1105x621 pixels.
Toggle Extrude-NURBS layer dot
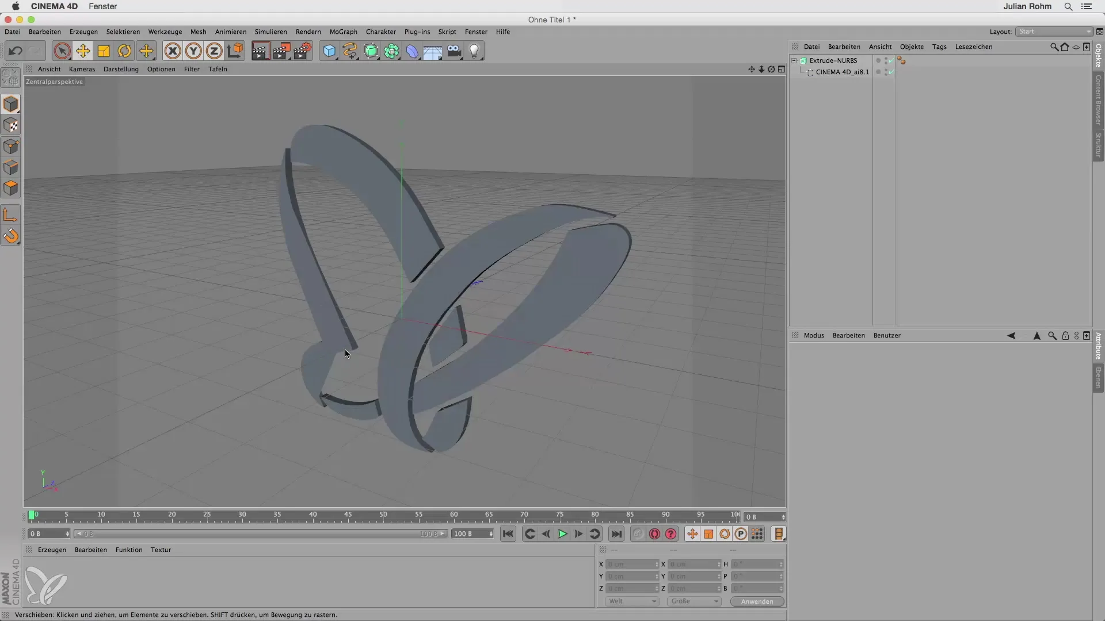pyautogui.click(x=878, y=60)
